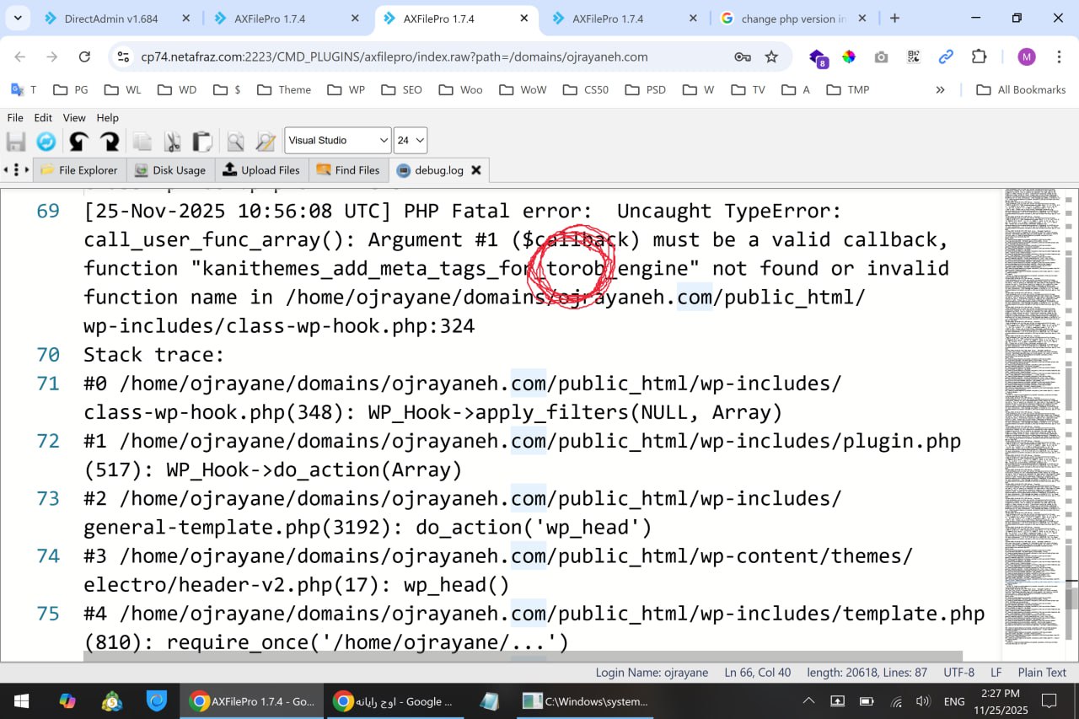
Task: Click the Find magnifier icon
Action: click(x=235, y=141)
